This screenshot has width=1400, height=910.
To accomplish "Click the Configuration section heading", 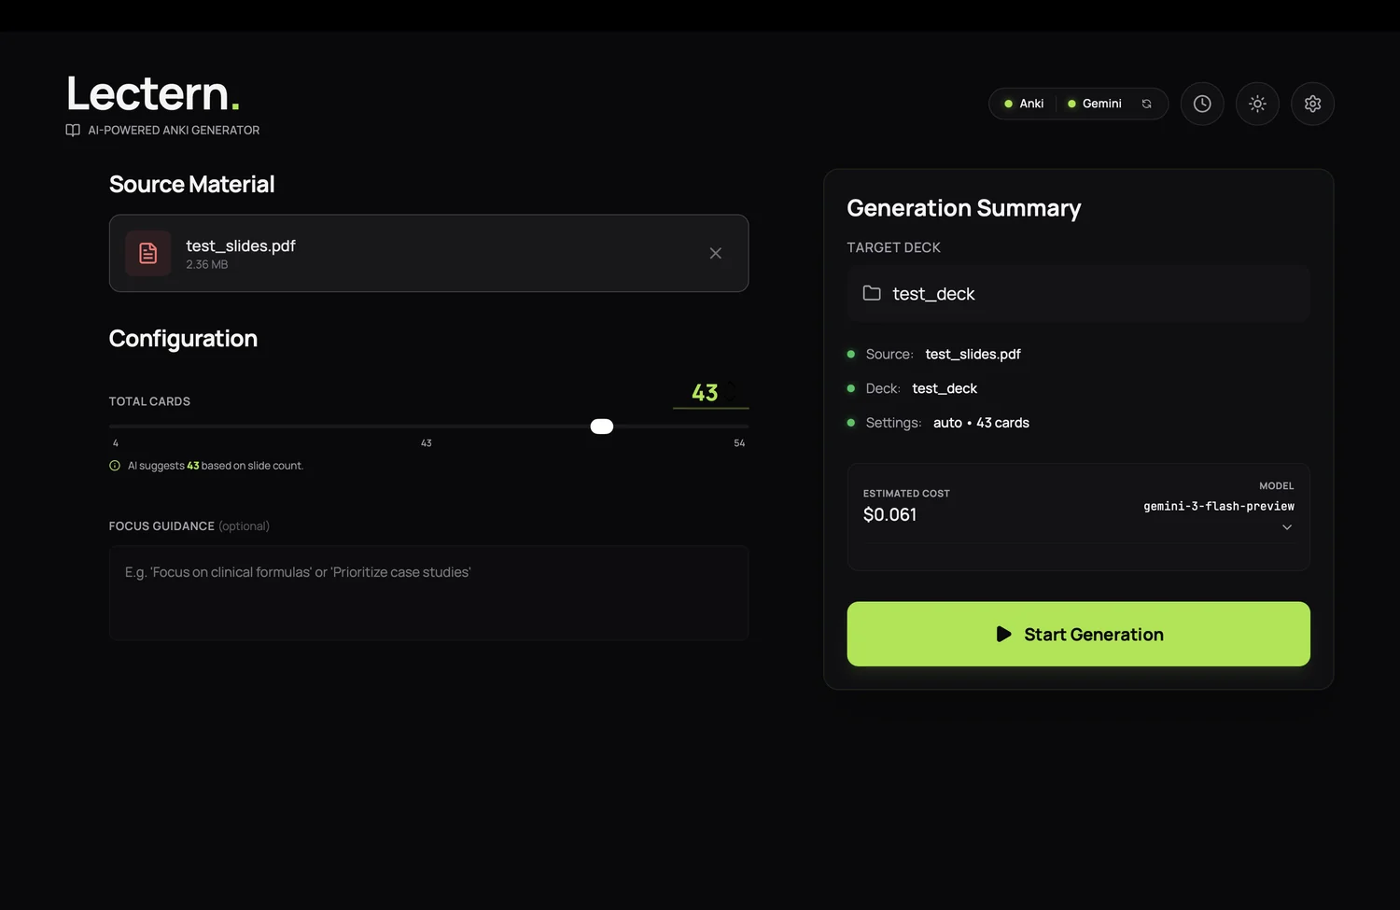I will pos(183,338).
